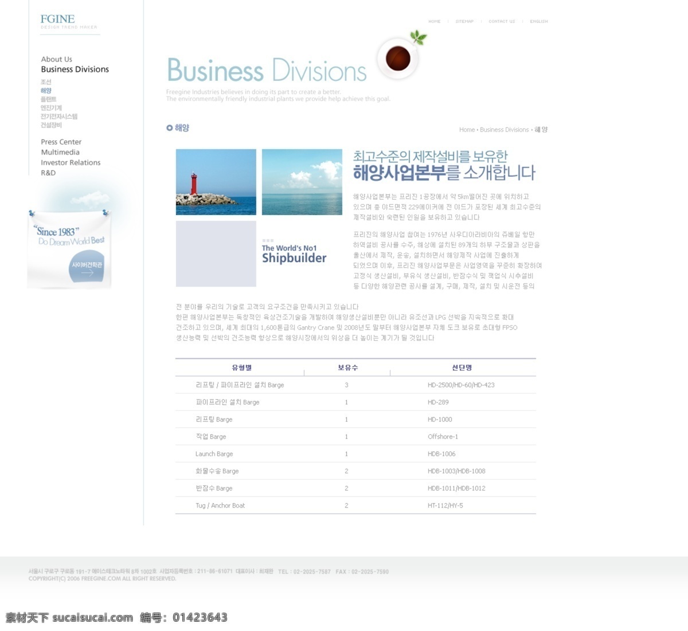Screen dimensions: 688x631
Task: Click the 작업 Barge row name
Action: 211,437
